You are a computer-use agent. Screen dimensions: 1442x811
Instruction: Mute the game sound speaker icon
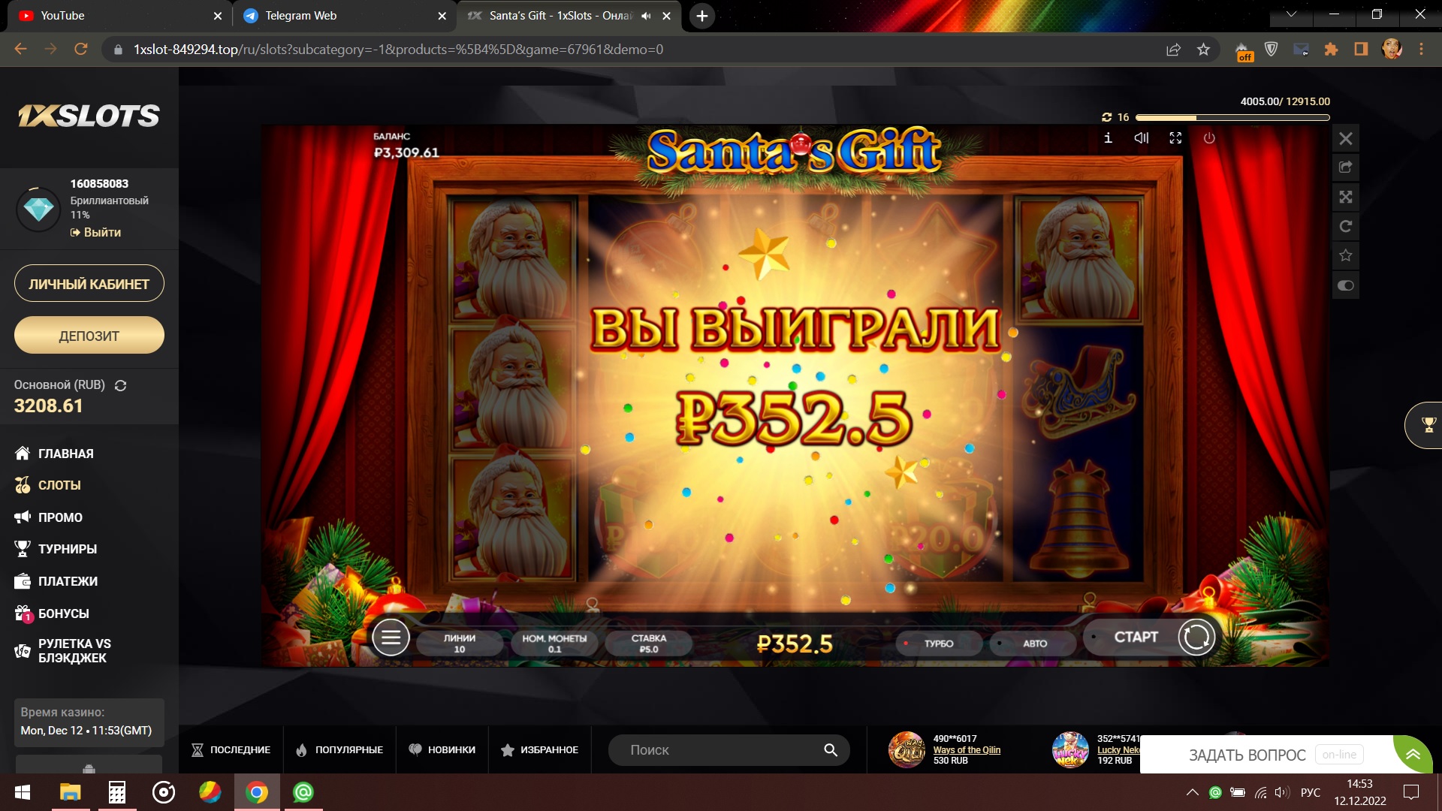click(x=1142, y=138)
